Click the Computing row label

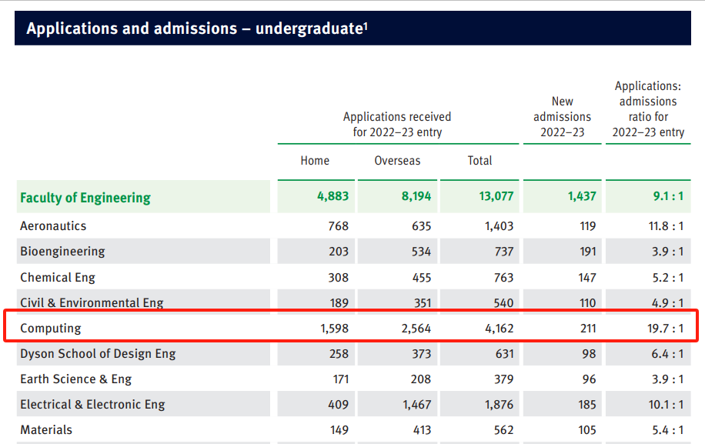(x=51, y=328)
